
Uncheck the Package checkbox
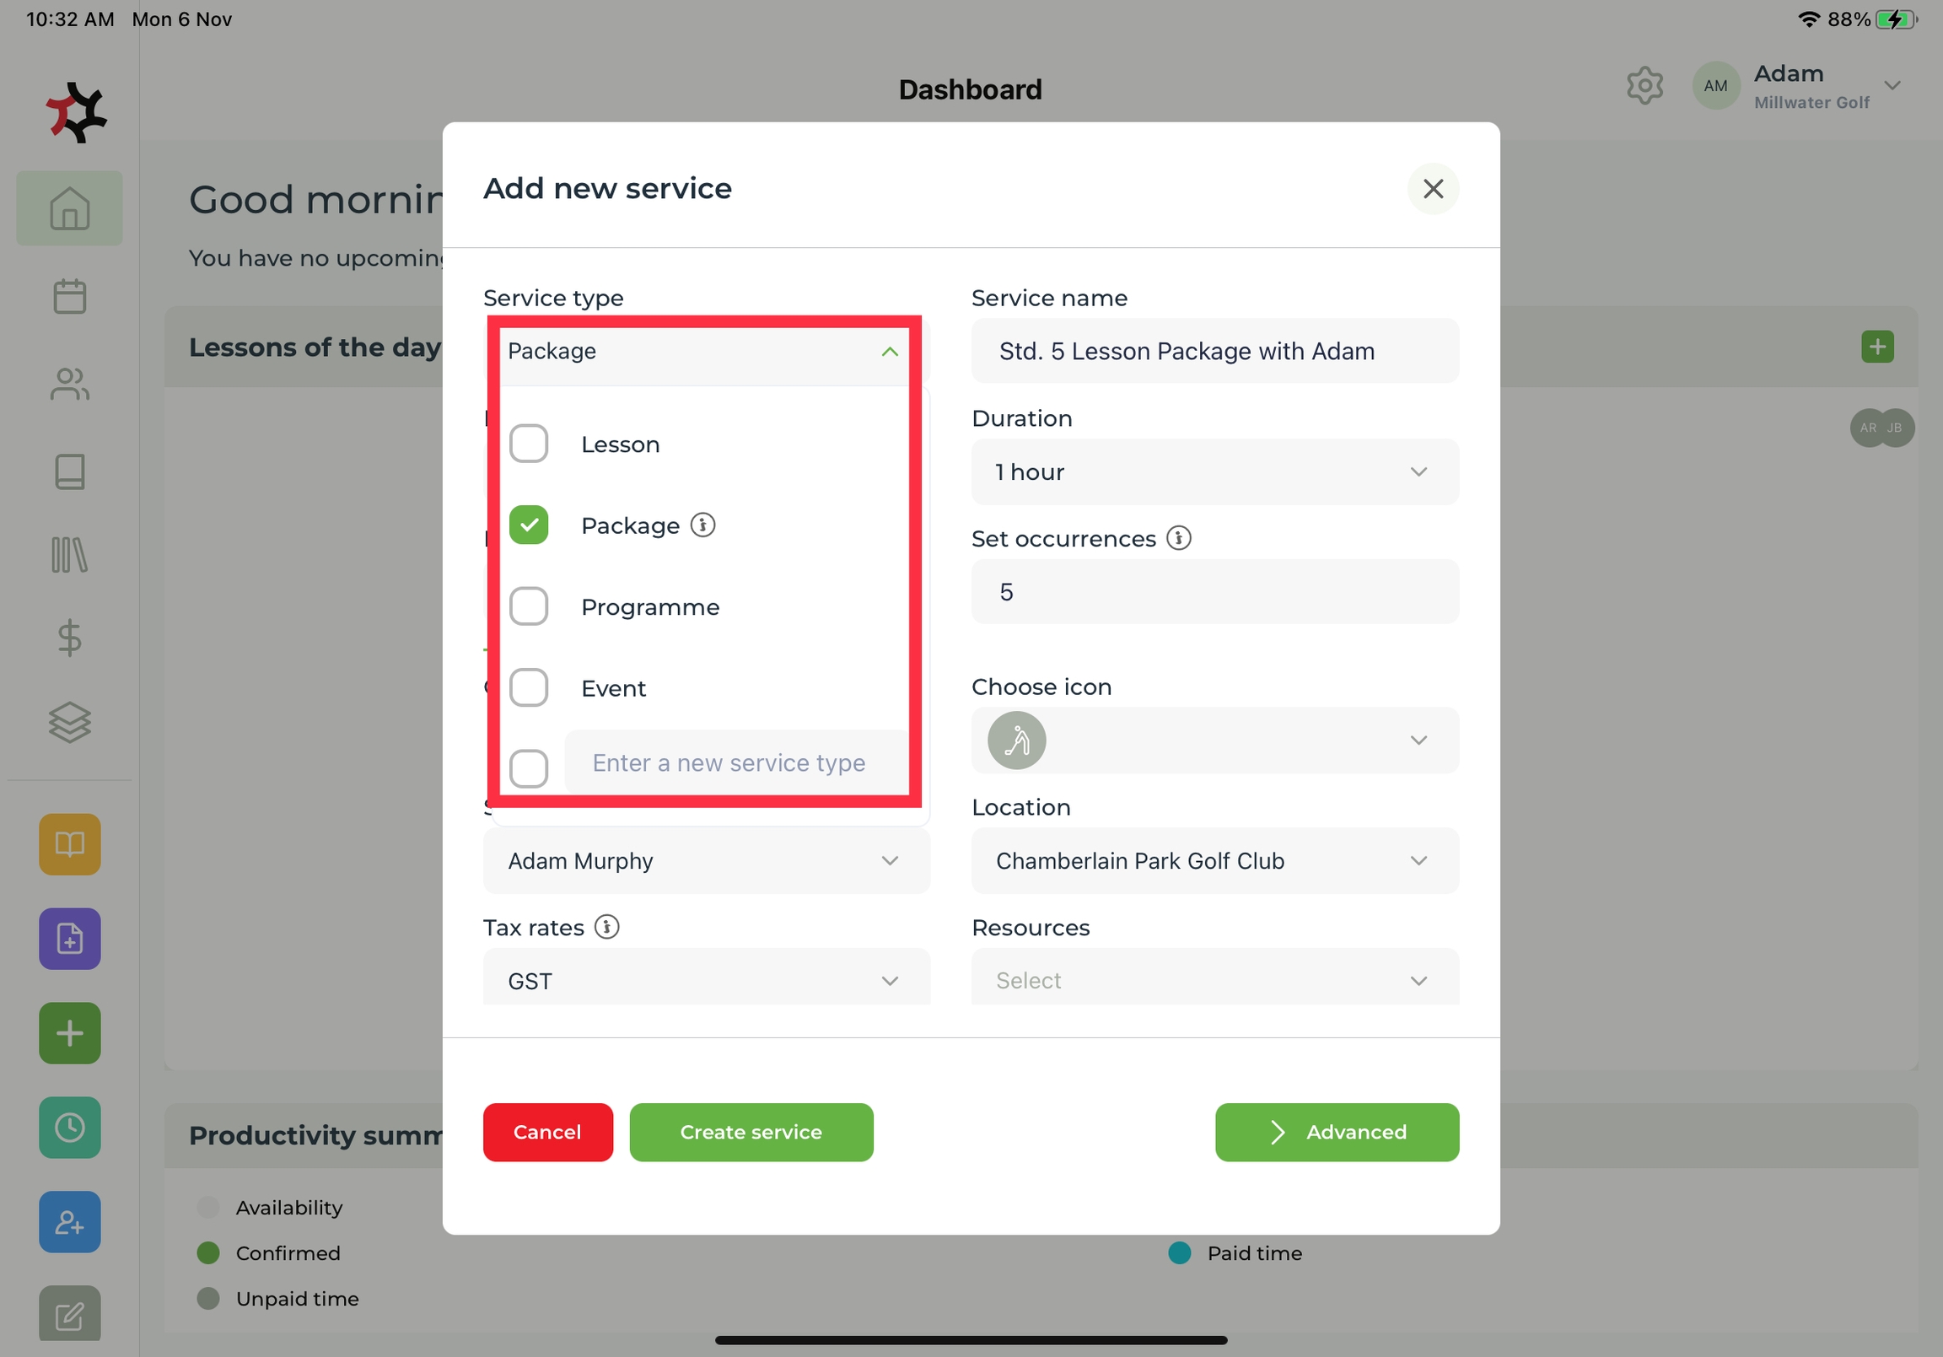[529, 525]
